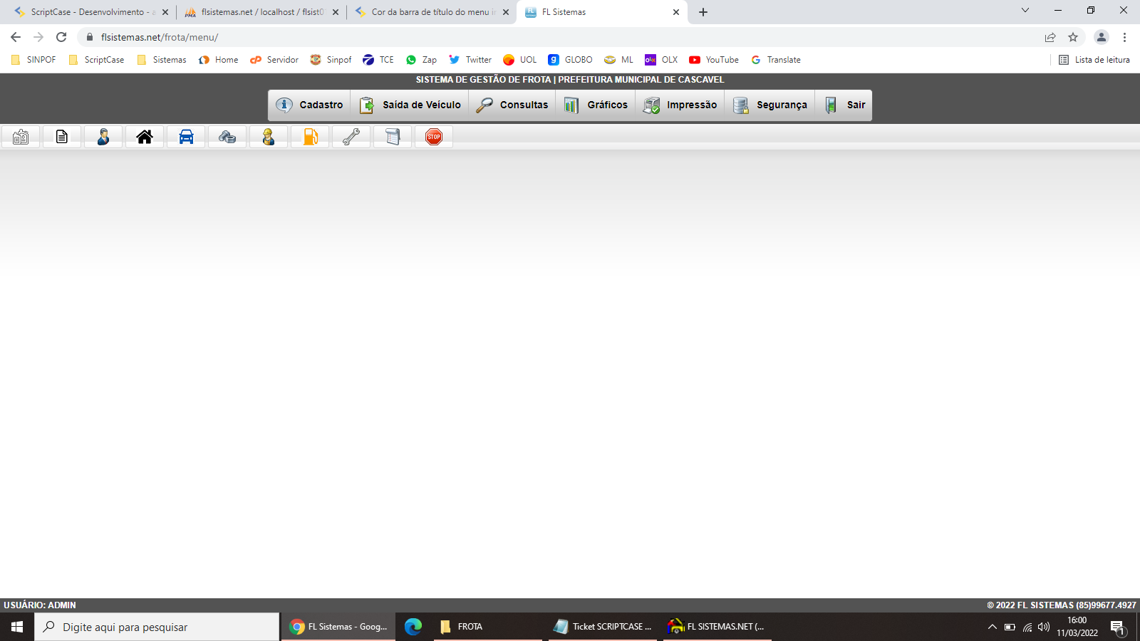
Task: Open the Home bookmark
Action: coord(219,60)
